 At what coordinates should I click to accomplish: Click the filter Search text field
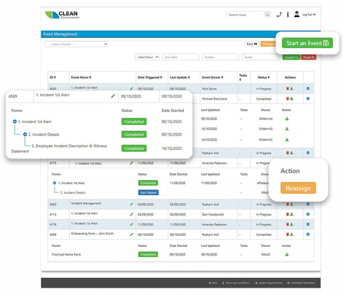[260, 57]
